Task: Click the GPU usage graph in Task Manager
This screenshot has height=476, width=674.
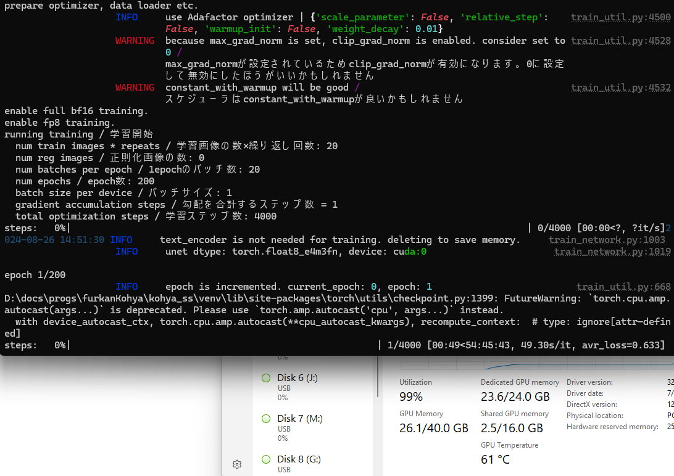Action: pos(537,363)
